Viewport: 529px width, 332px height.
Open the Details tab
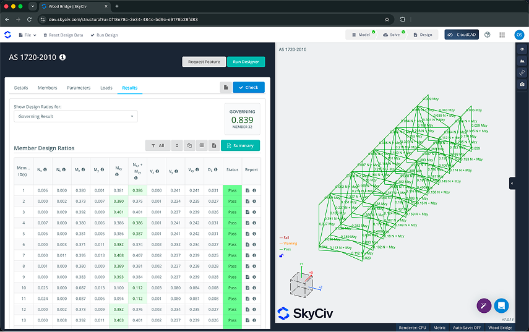[x=21, y=88]
